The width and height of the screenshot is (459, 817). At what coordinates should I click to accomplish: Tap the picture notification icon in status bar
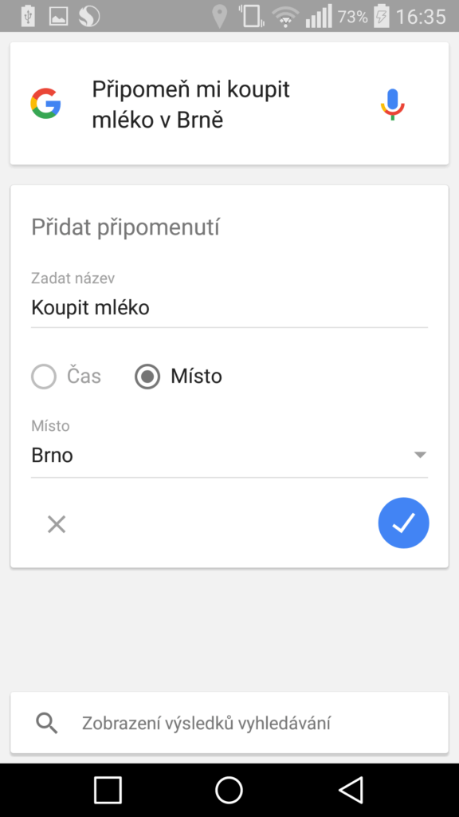(x=59, y=16)
